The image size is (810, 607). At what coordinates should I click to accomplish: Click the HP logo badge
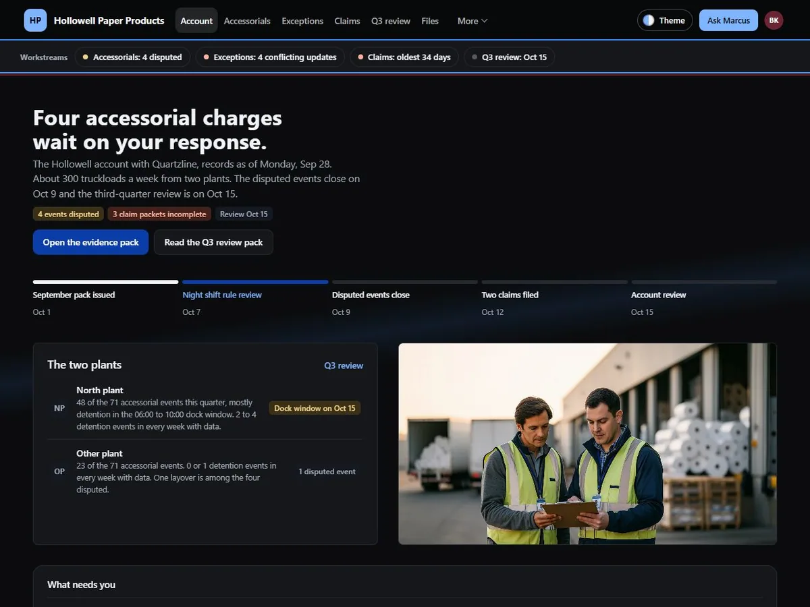click(x=36, y=20)
